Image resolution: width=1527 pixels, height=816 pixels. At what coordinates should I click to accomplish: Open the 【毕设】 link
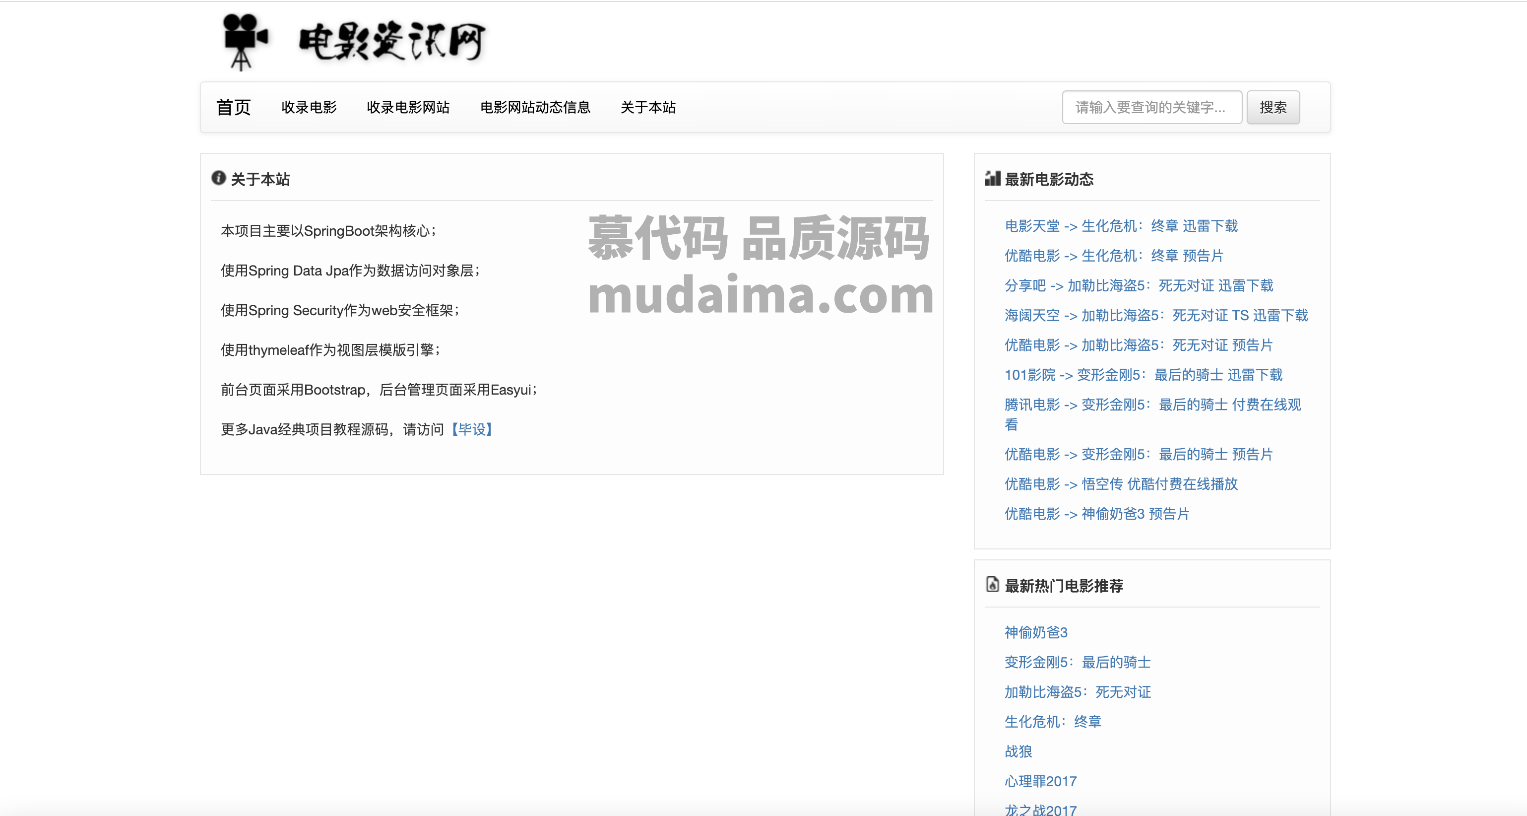(472, 429)
